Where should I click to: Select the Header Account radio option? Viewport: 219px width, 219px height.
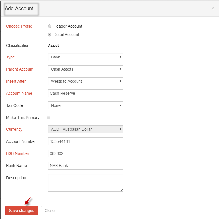(x=50, y=26)
